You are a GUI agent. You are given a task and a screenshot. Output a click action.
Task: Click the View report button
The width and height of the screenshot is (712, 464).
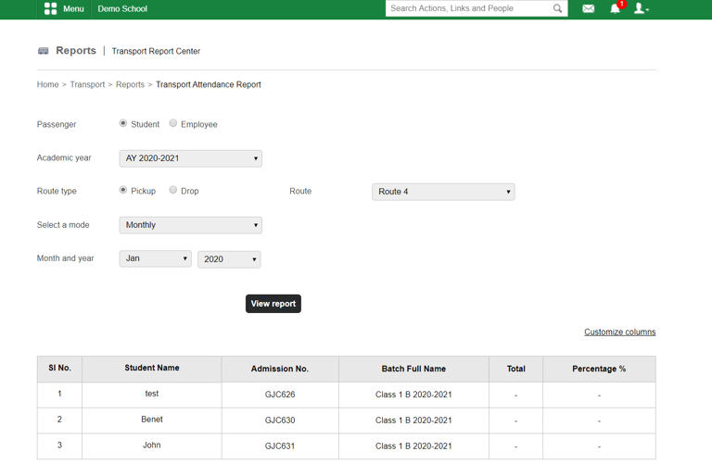tap(273, 304)
